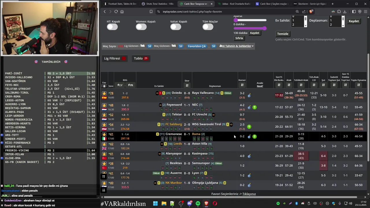
Task: Click the favorite star for FC Salzburg
Action: tap(104, 125)
